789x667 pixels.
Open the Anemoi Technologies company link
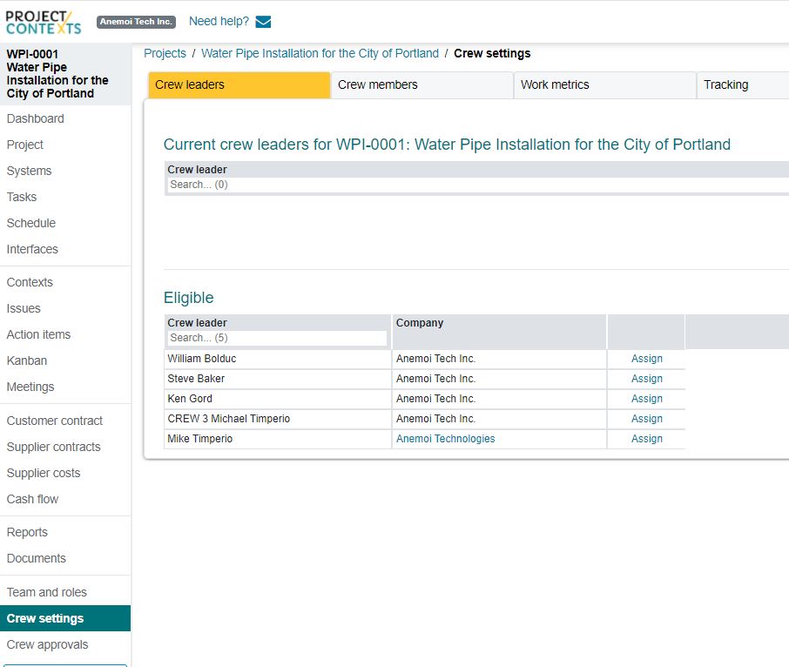click(445, 439)
